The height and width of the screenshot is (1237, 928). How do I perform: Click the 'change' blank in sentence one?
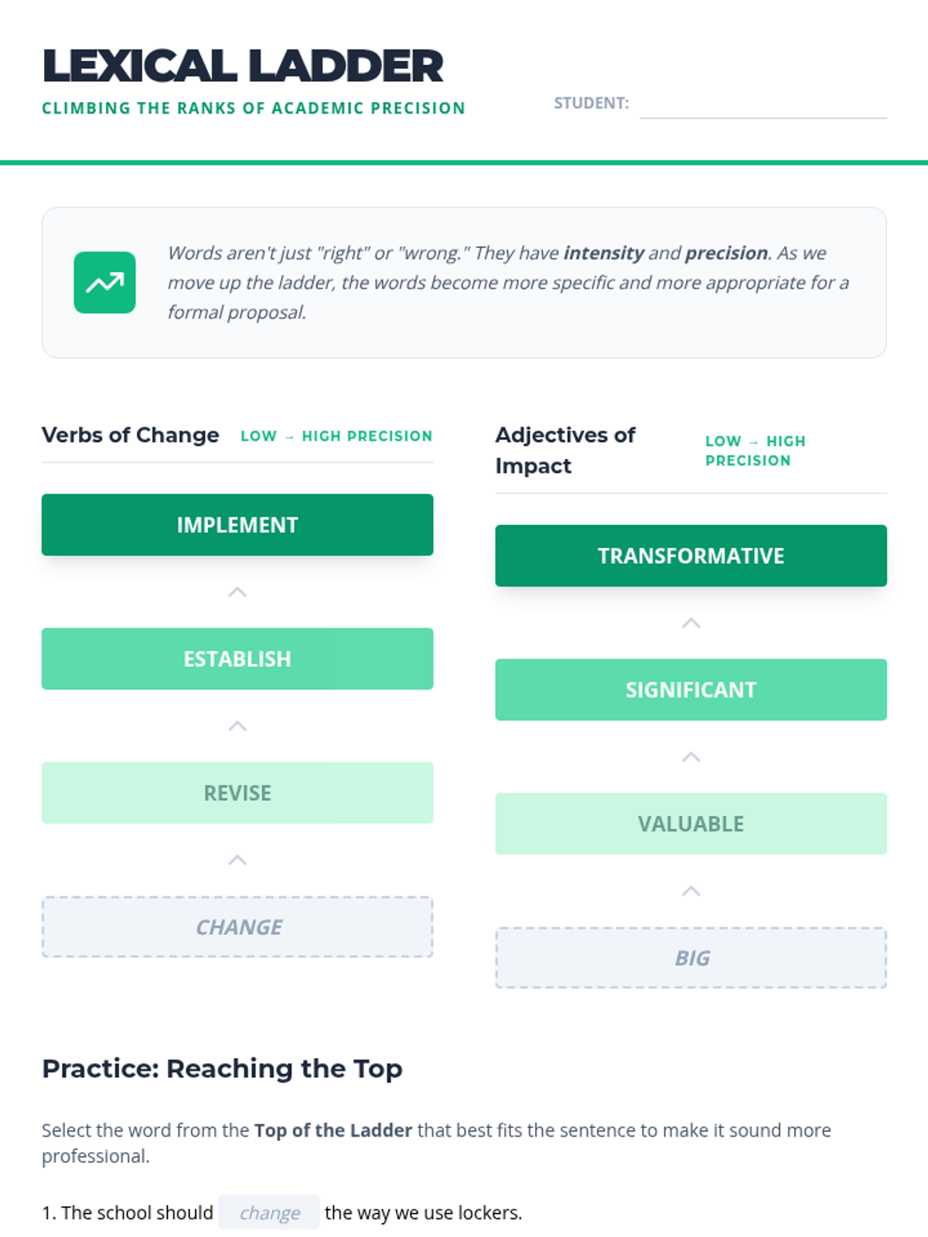point(269,1212)
